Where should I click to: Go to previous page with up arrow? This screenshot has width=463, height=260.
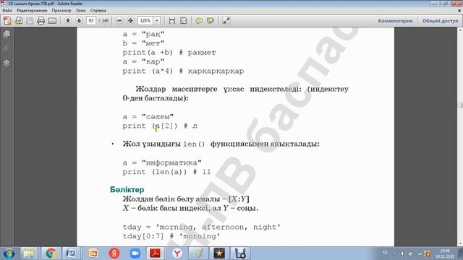pos(68,20)
